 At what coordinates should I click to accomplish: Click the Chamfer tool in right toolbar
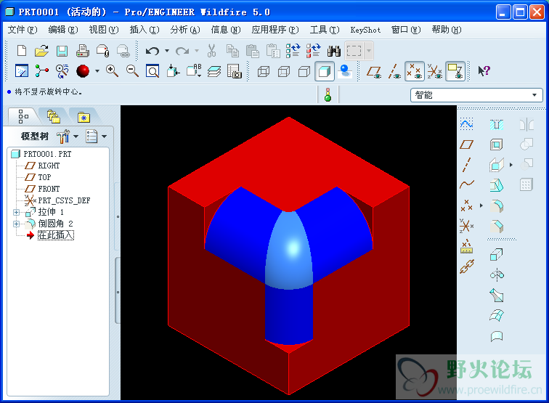[x=497, y=226]
